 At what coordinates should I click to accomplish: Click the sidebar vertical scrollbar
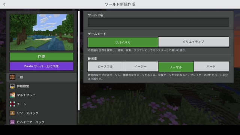[79, 60]
